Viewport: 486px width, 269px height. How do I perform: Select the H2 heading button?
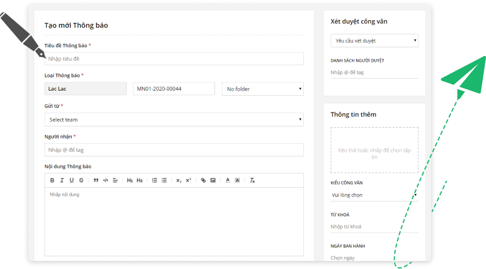click(x=139, y=180)
